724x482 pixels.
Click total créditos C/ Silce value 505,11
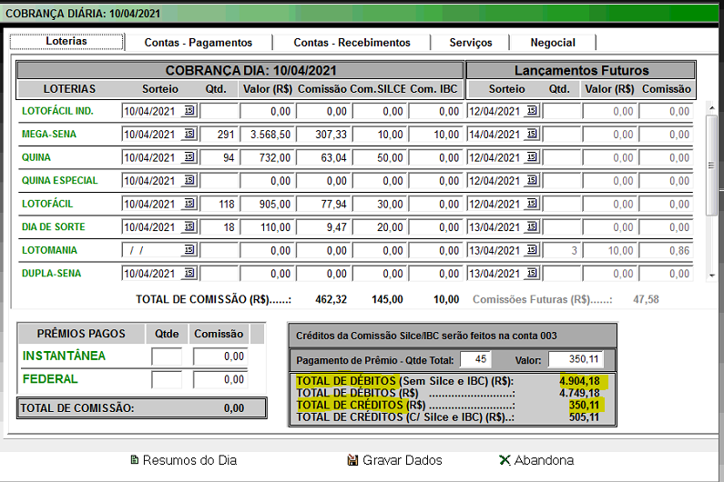click(x=584, y=417)
